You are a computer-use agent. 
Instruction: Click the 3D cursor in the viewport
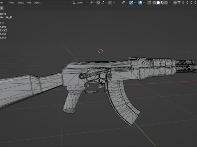point(101,51)
